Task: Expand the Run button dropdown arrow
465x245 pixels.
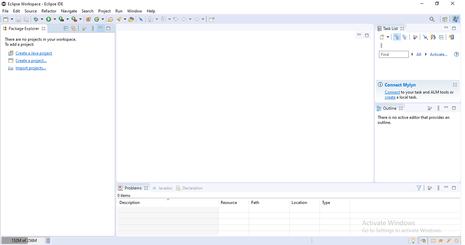Action: click(x=54, y=19)
